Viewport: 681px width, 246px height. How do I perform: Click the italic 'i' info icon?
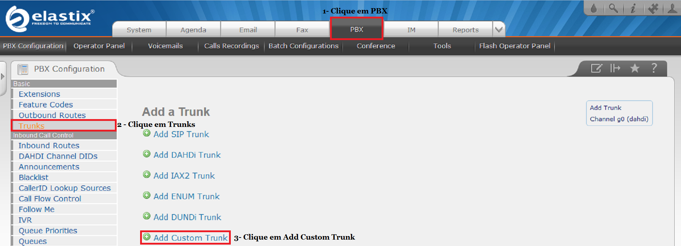tap(633, 8)
